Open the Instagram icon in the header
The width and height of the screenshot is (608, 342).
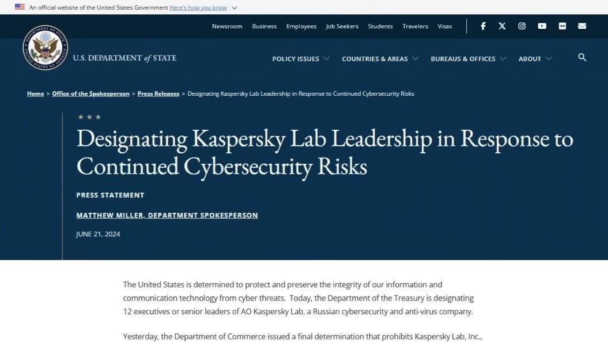point(522,26)
